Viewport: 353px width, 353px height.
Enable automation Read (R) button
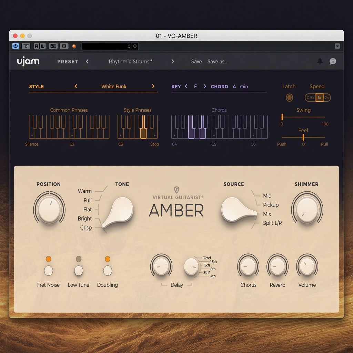tap(36, 46)
